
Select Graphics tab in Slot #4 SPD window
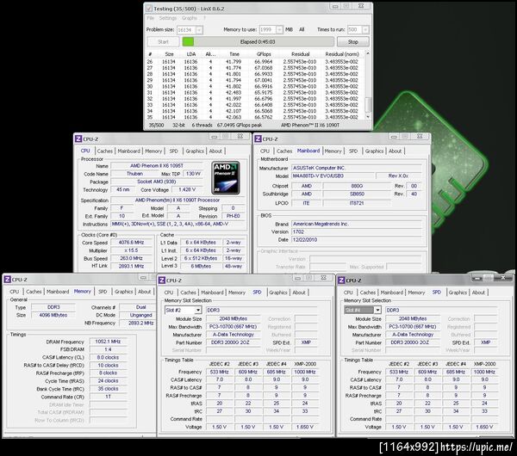coord(458,293)
